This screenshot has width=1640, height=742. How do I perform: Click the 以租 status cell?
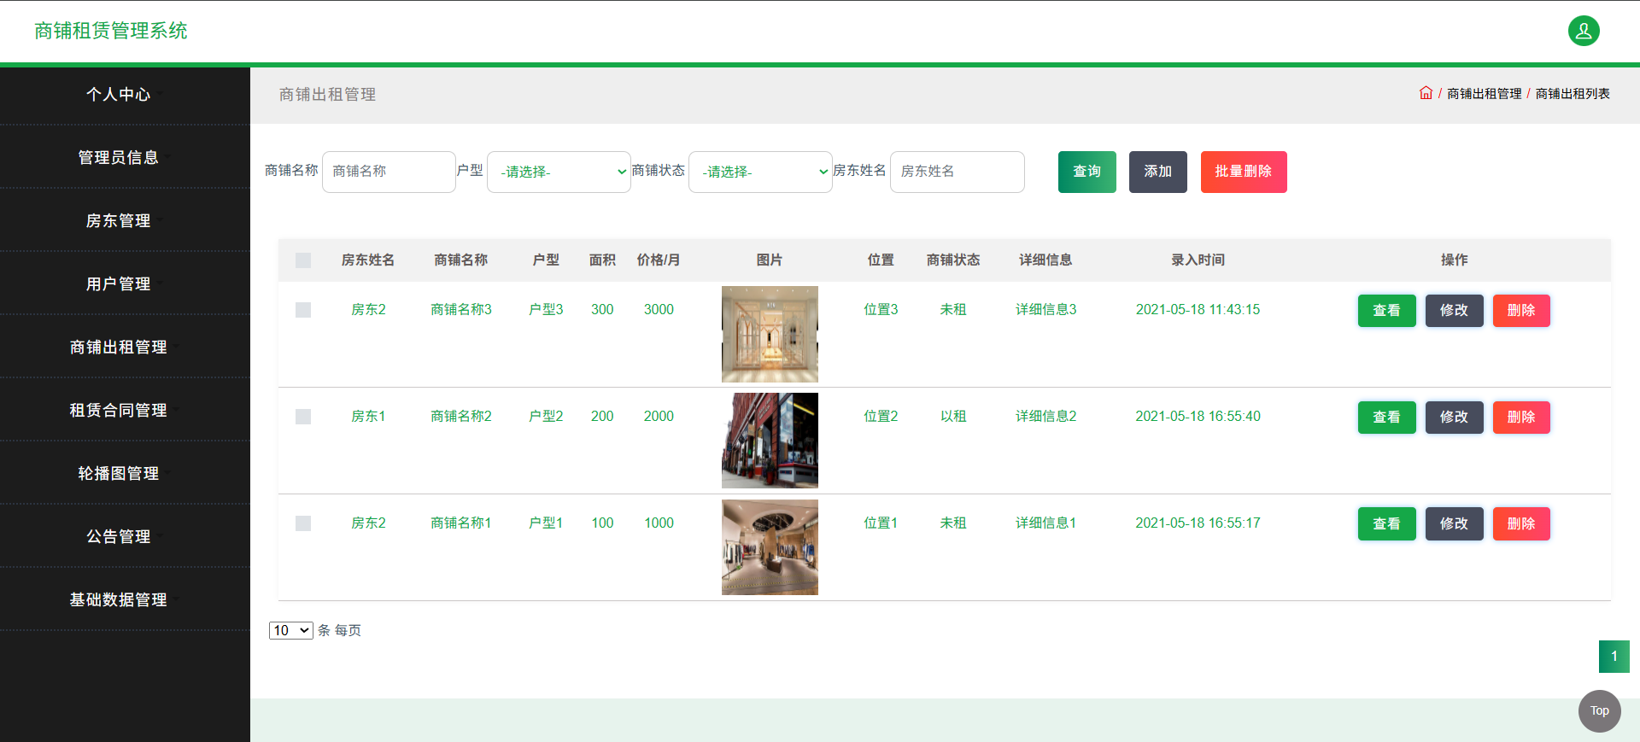pyautogui.click(x=953, y=416)
